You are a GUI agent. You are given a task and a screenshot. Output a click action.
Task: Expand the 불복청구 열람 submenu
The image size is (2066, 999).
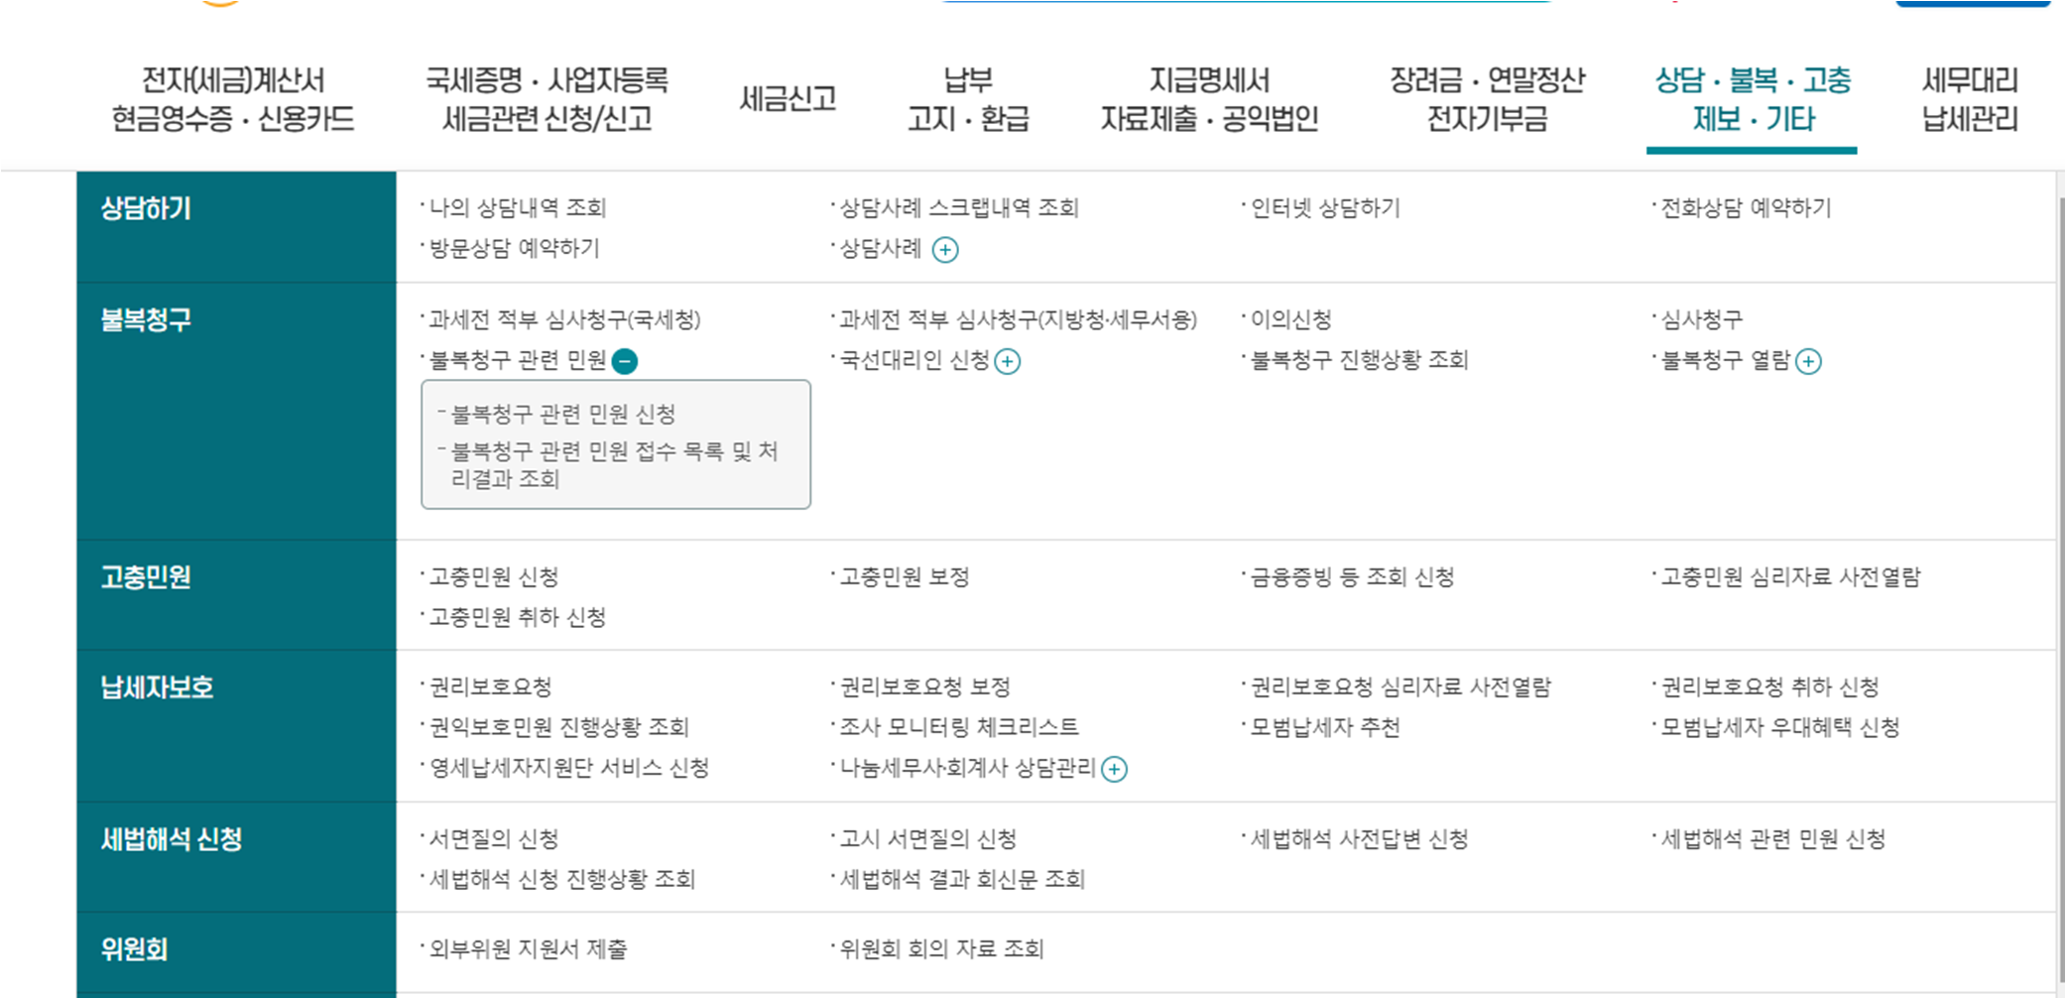[1809, 361]
